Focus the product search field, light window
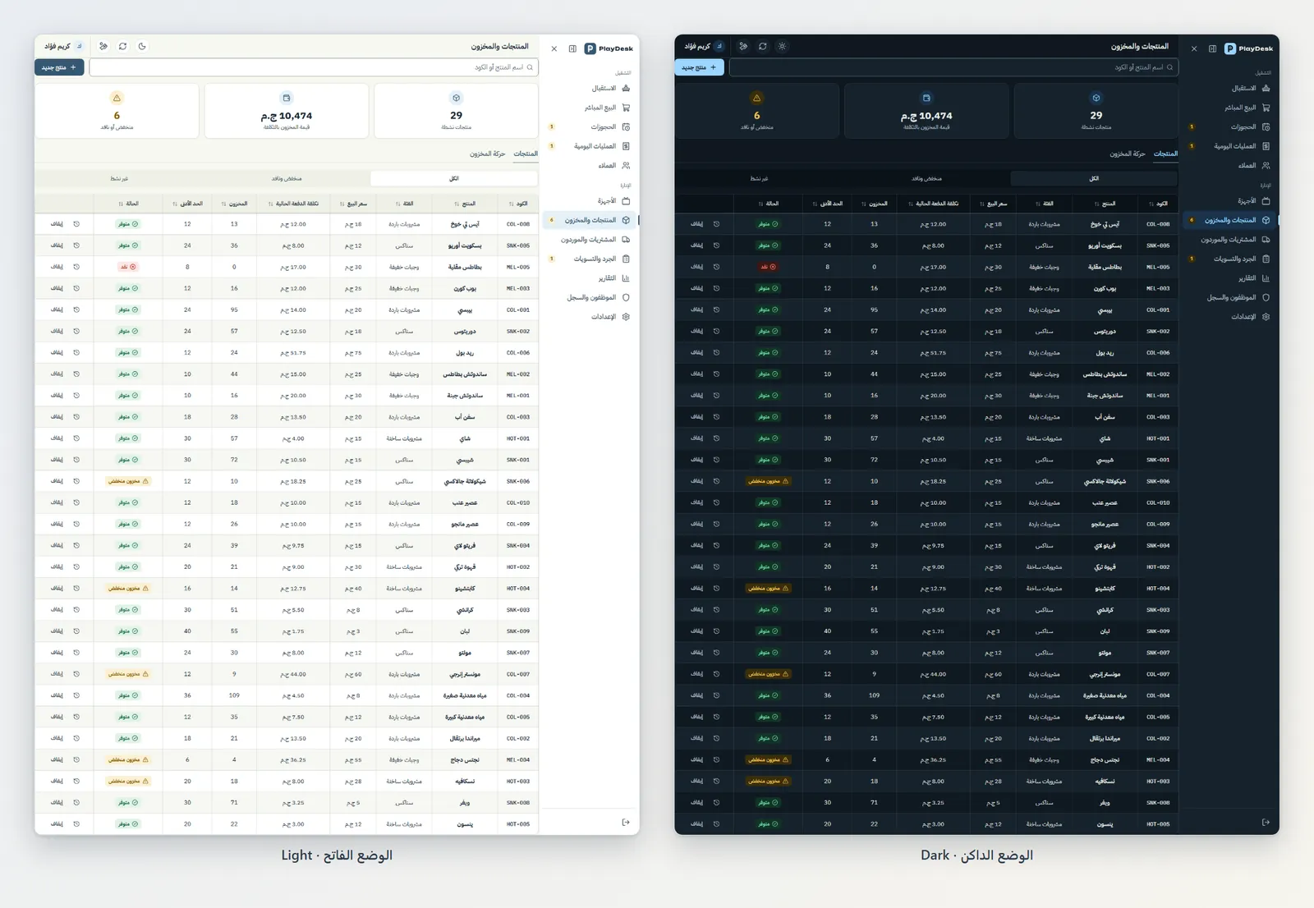 coord(314,67)
